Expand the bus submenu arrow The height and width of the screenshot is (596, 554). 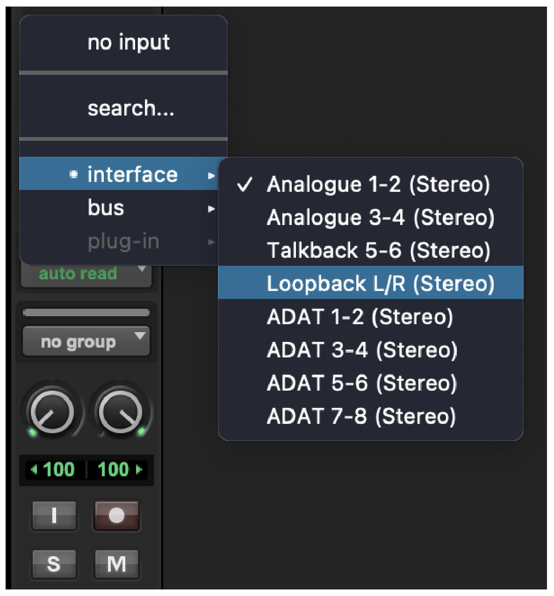211,209
